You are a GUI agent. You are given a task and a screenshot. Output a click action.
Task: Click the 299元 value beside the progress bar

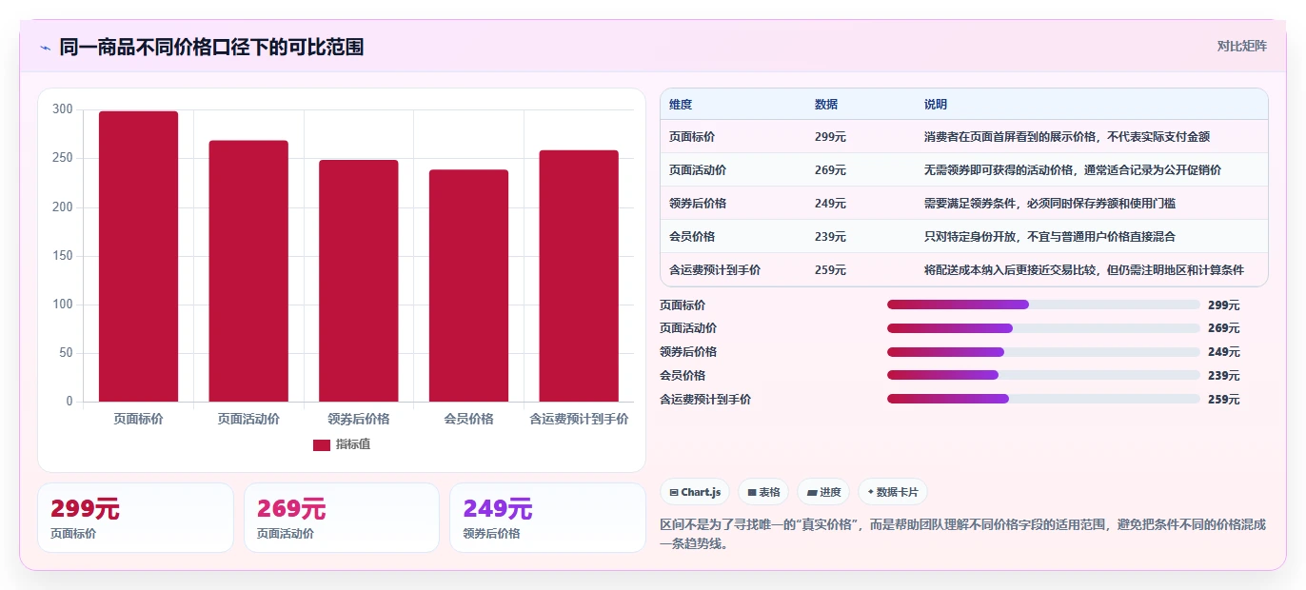point(1224,305)
